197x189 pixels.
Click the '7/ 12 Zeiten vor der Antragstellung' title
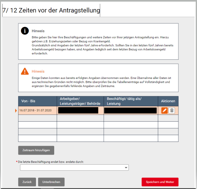click(51, 11)
